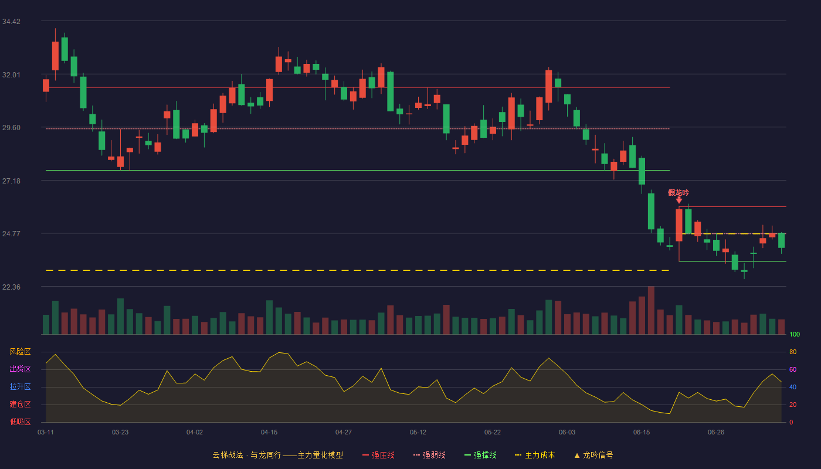Click the 80 indicator scale value
The height and width of the screenshot is (469, 821).
[x=793, y=352]
